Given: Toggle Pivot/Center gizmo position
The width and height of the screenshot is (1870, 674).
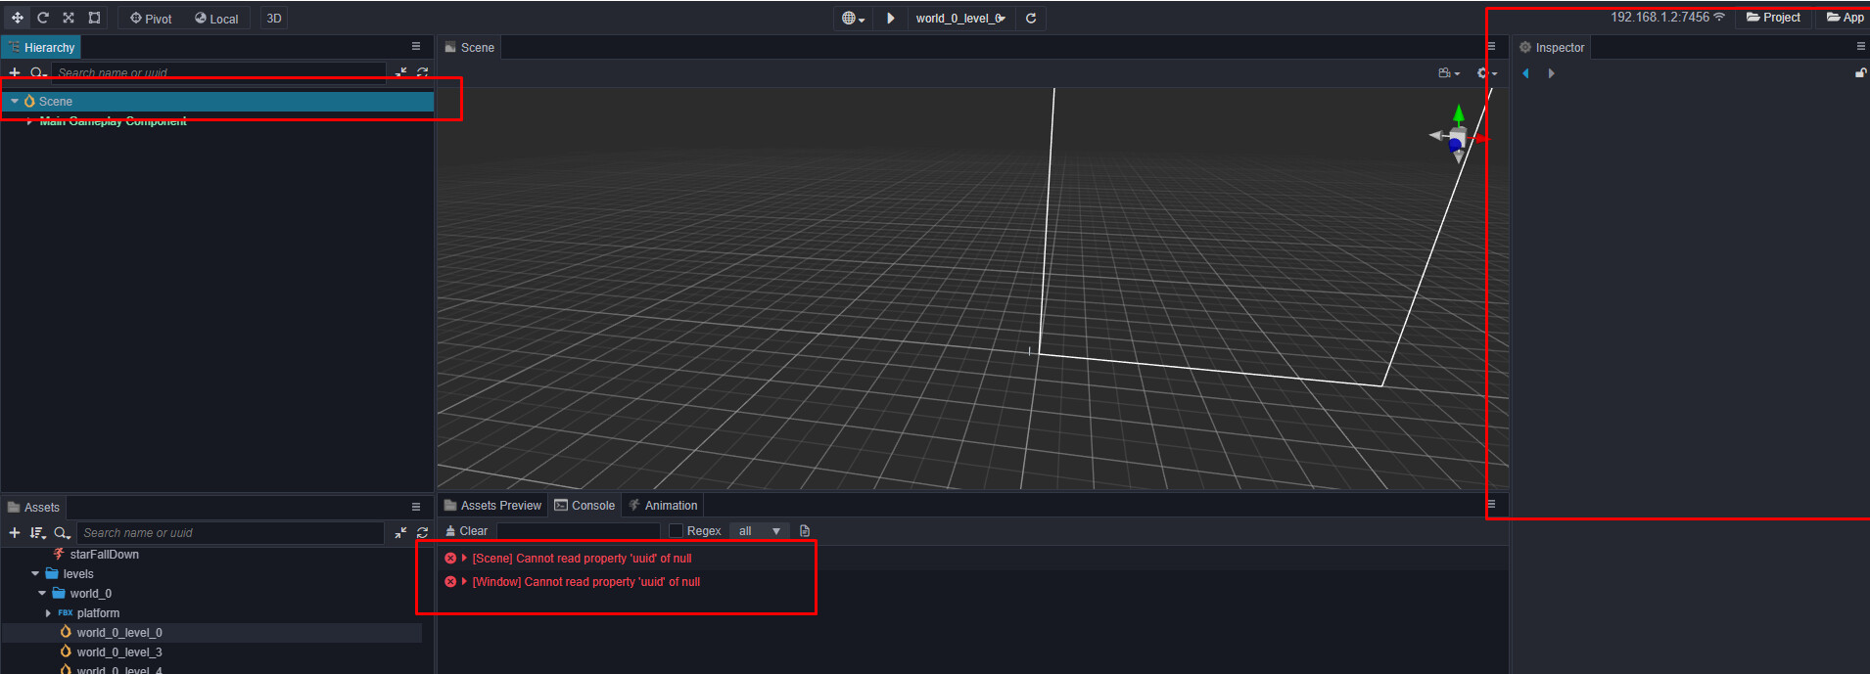Looking at the screenshot, I should [151, 19].
